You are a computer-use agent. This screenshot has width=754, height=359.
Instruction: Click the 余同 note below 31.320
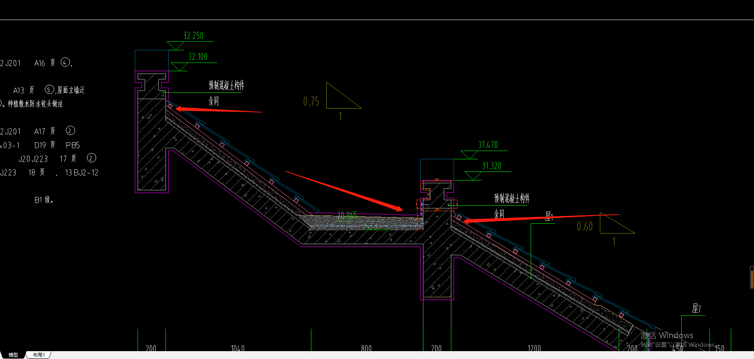coord(499,214)
